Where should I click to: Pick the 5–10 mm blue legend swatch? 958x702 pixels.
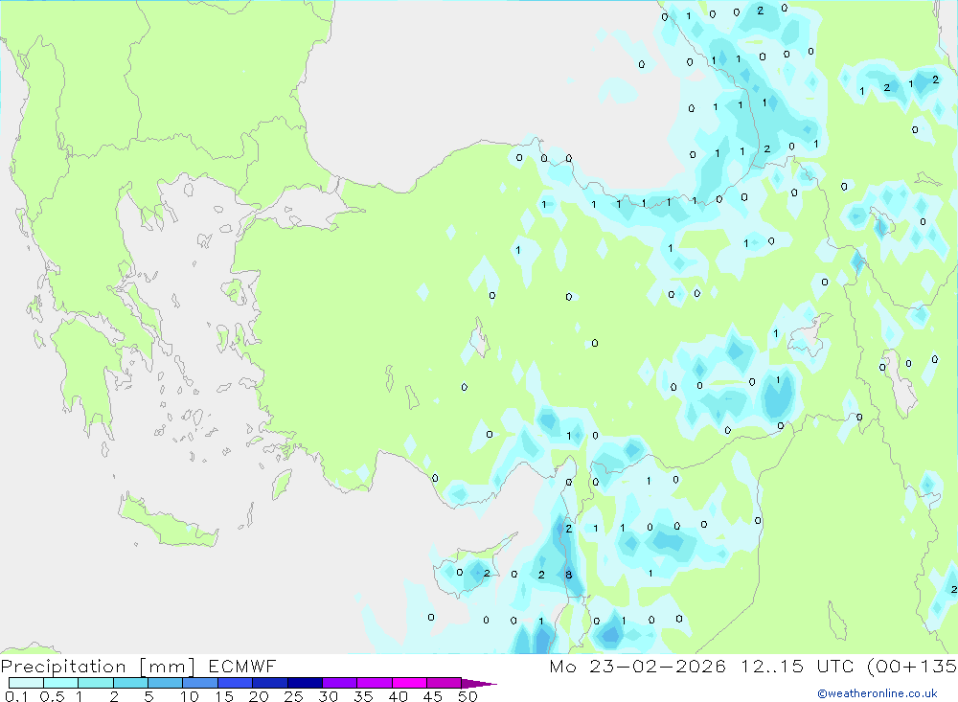[165, 683]
